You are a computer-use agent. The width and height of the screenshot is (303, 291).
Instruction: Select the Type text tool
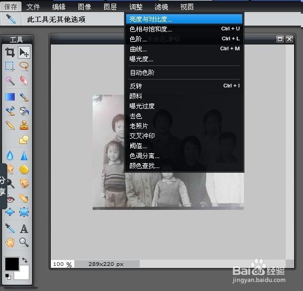24,229
